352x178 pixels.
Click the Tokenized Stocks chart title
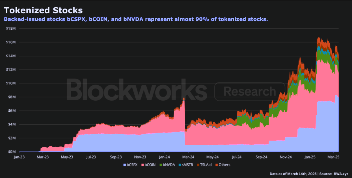click(43, 10)
